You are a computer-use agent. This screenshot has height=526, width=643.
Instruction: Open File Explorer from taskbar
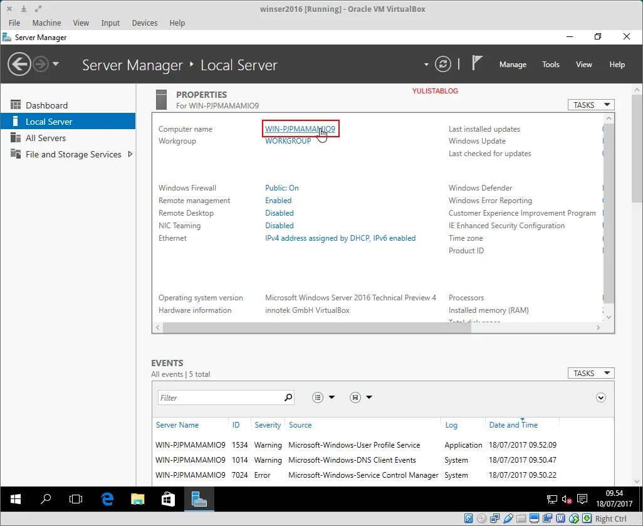(x=137, y=499)
